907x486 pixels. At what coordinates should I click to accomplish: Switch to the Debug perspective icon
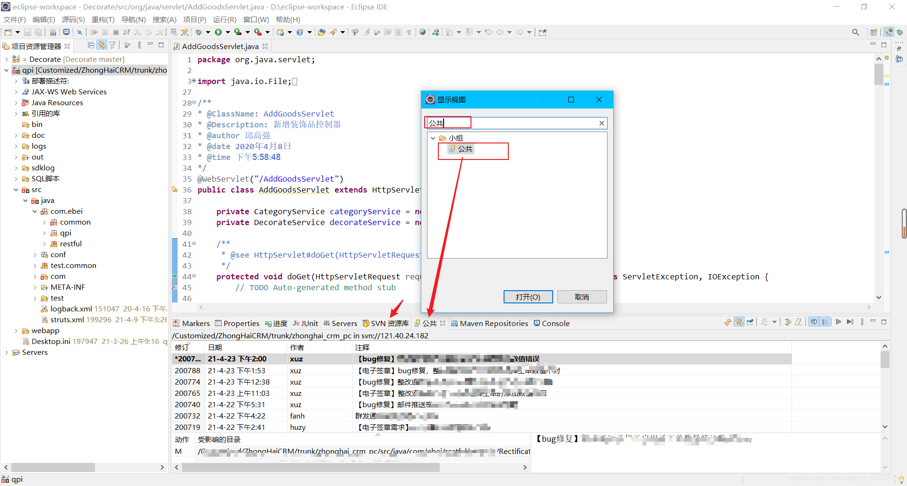point(900,32)
